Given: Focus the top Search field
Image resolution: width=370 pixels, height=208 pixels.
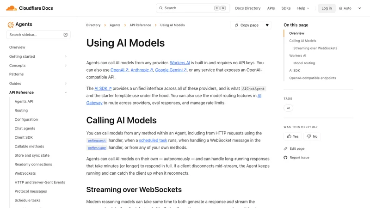Looking at the screenshot, I should [x=193, y=8].
